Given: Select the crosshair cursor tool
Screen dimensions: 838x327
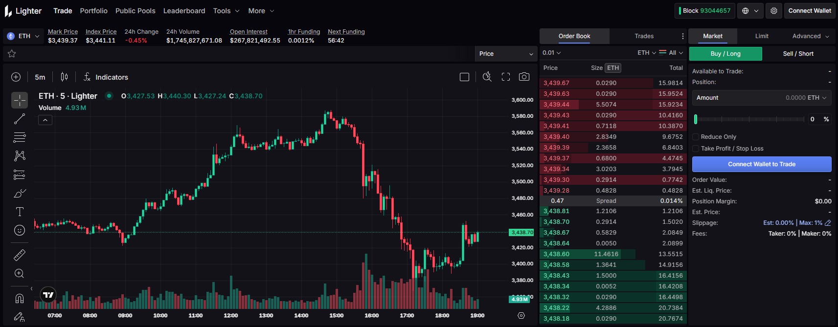Looking at the screenshot, I should pos(20,101).
